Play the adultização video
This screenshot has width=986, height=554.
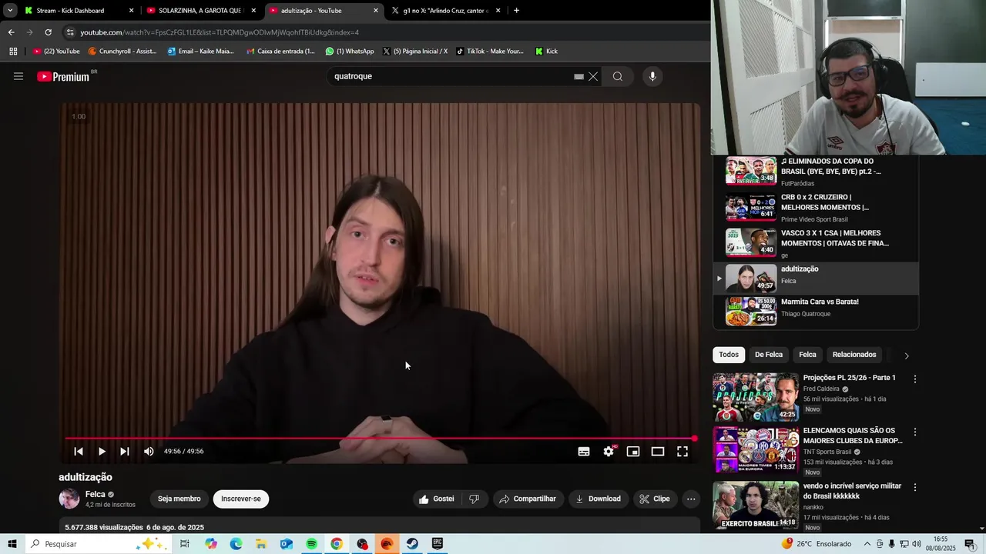click(x=102, y=452)
